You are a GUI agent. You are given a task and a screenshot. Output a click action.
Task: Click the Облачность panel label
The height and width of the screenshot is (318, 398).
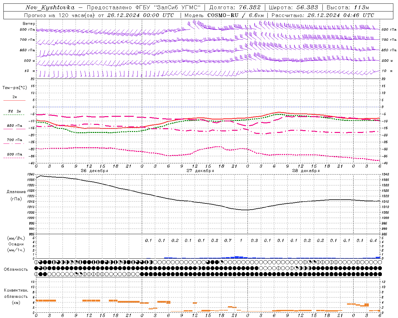tap(16, 269)
